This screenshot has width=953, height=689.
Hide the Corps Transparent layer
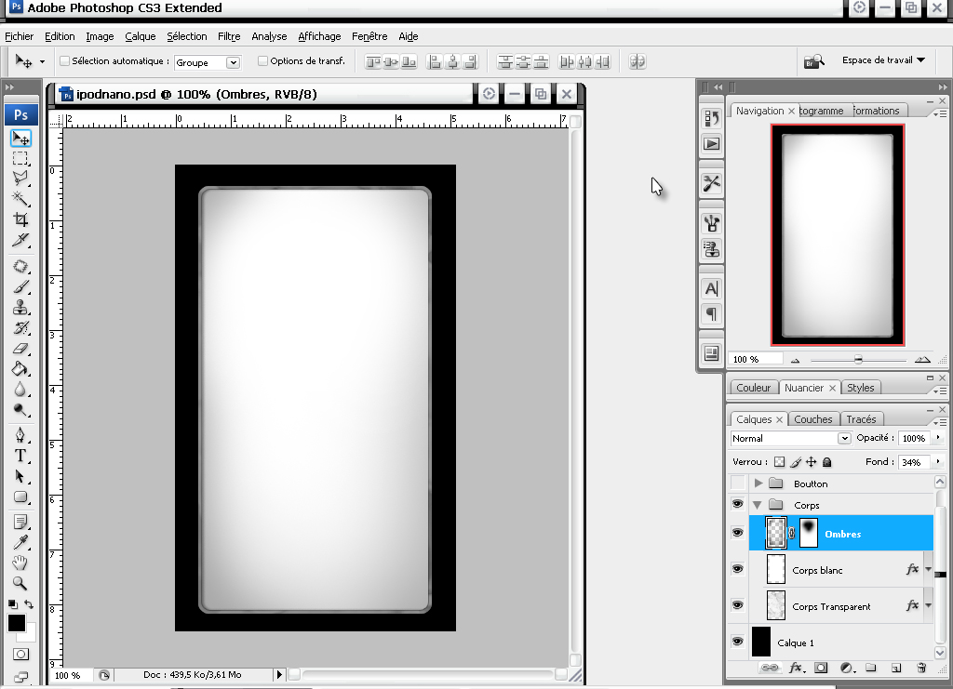[x=737, y=605]
